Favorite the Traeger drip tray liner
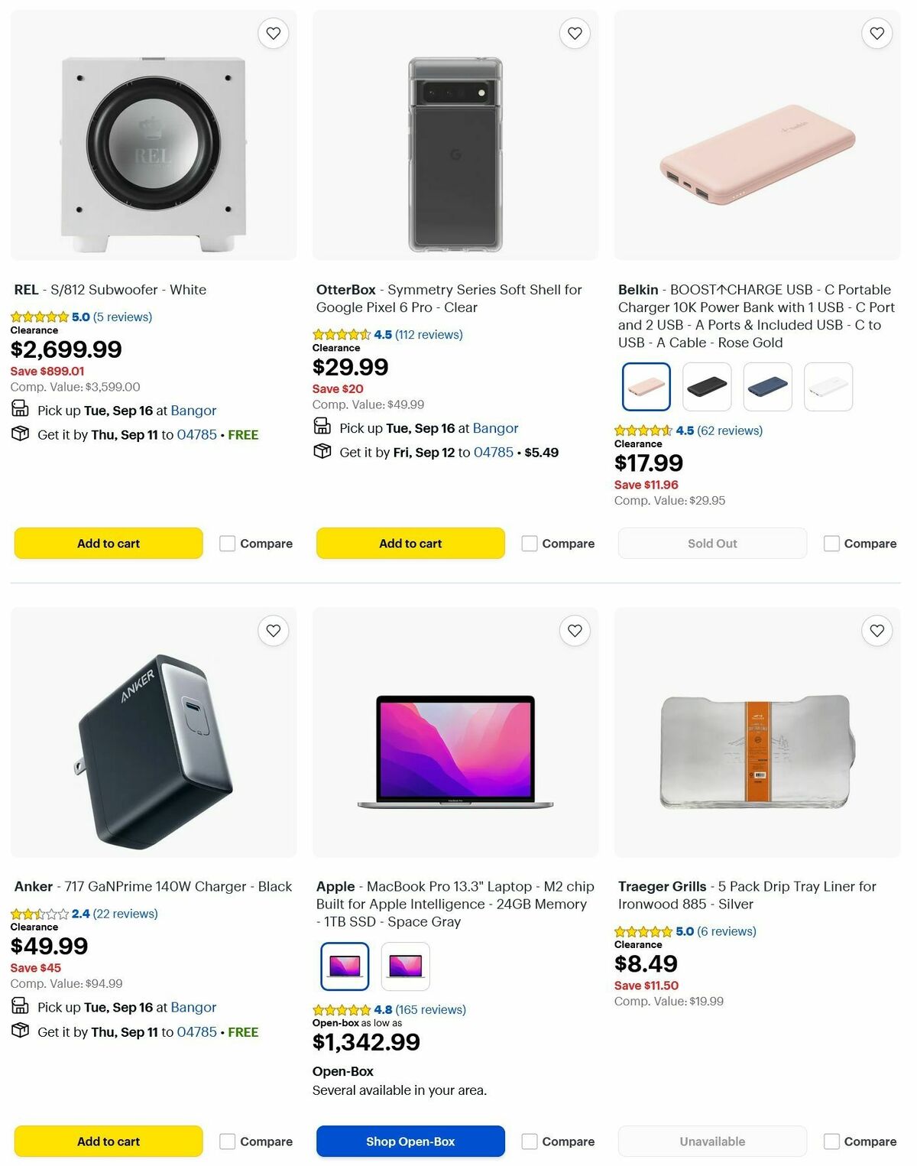Viewport: 917px width, 1166px height. pos(876,630)
